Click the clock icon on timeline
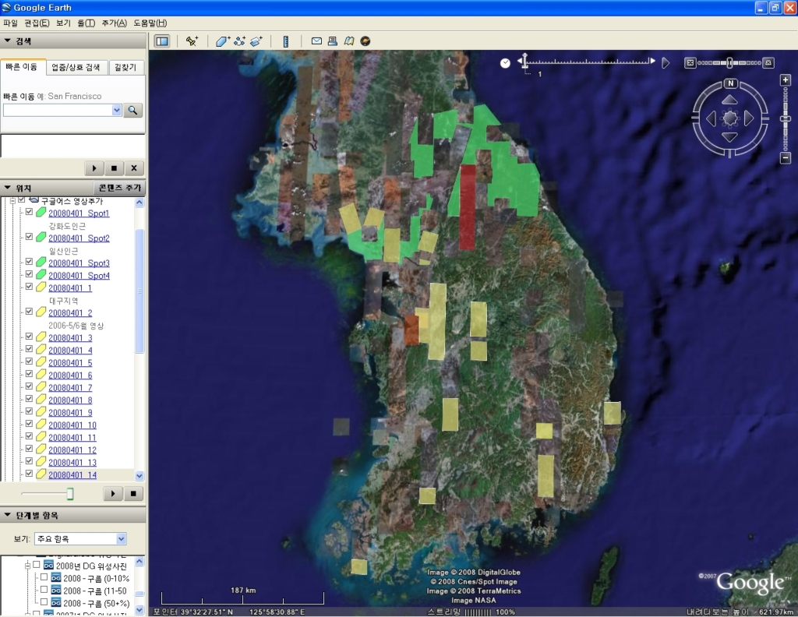This screenshot has height=617, width=798. click(505, 63)
